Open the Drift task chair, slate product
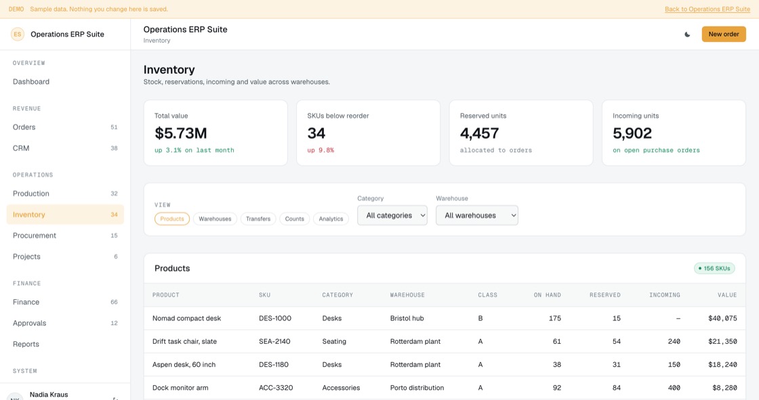This screenshot has width=759, height=400. [184, 342]
